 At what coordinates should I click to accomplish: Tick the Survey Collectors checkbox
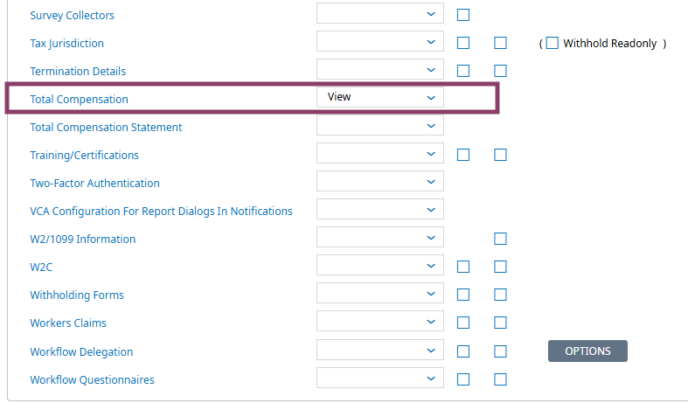pyautogui.click(x=463, y=15)
